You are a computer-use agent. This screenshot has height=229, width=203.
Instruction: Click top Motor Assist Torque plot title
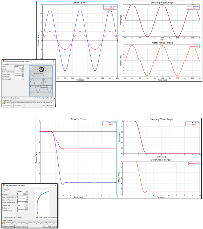[162, 43]
